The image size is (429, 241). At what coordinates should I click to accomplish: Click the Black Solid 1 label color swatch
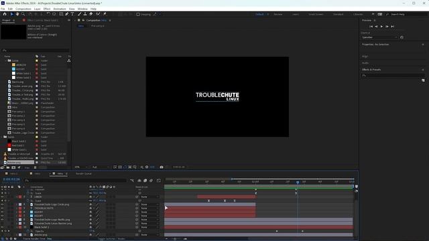tap(20, 227)
